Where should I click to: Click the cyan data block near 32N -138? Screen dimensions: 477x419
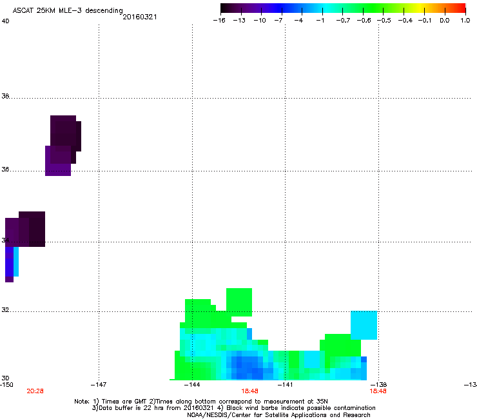pos(364,325)
